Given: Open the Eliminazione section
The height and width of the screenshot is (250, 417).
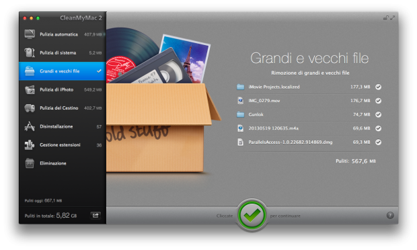Looking at the screenshot, I should [x=63, y=163].
